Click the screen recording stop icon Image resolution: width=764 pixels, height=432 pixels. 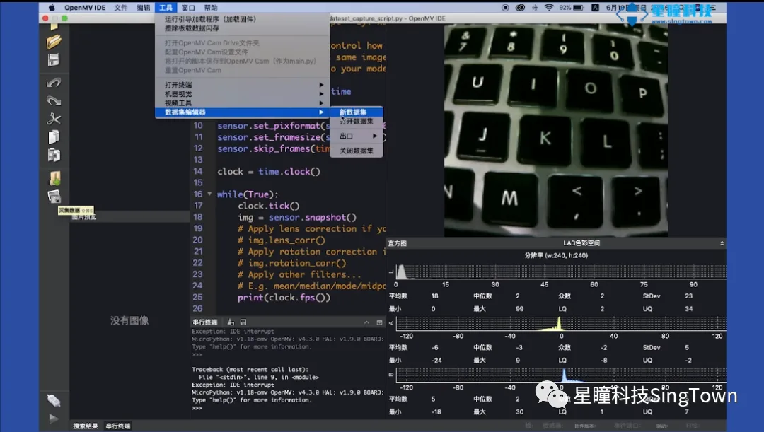click(505, 7)
